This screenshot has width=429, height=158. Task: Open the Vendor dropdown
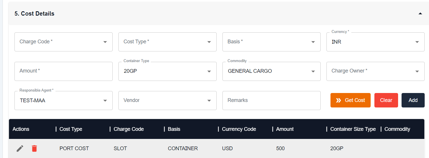(x=168, y=101)
